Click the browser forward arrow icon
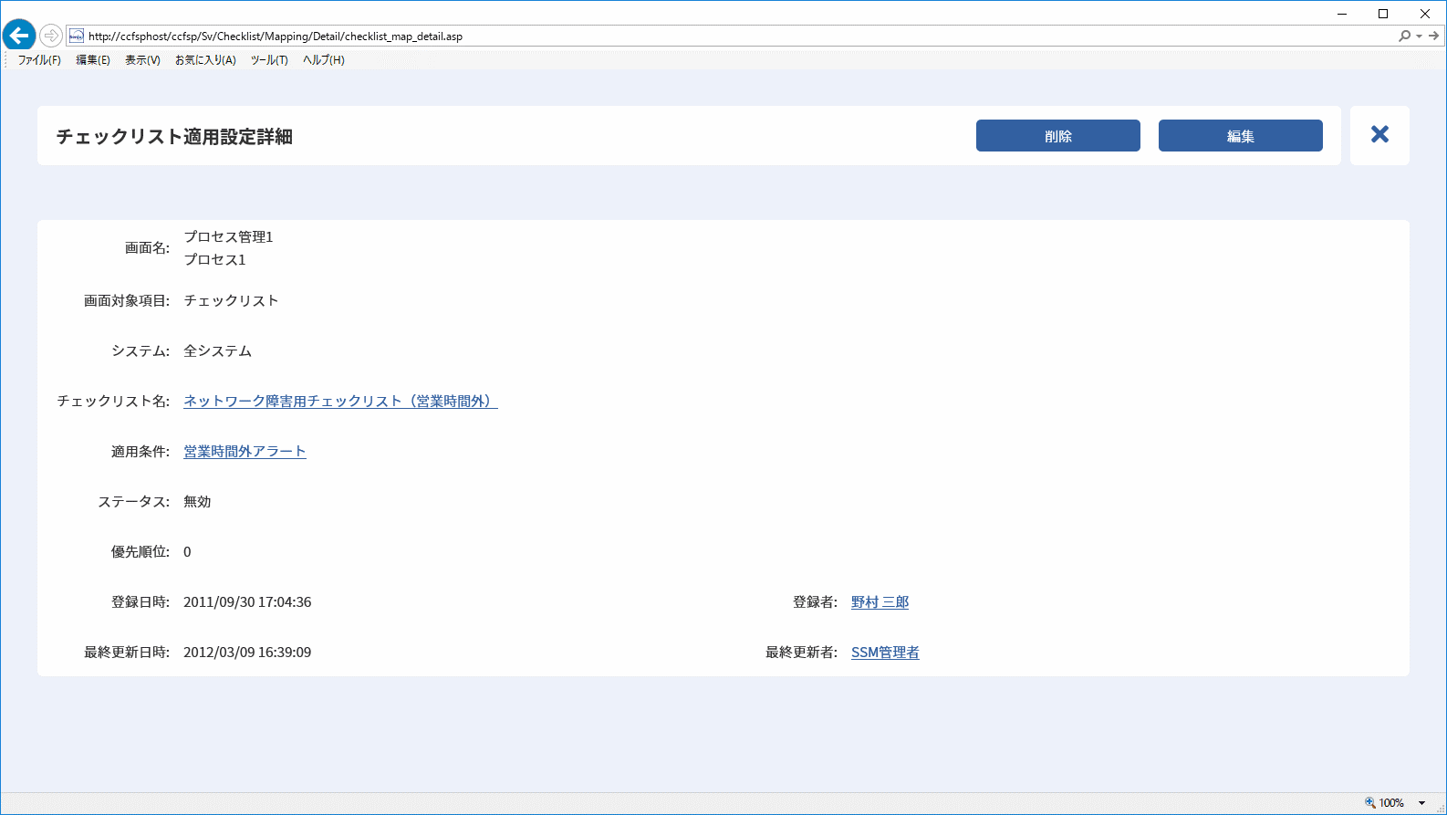Image resolution: width=1447 pixels, height=815 pixels. [51, 37]
